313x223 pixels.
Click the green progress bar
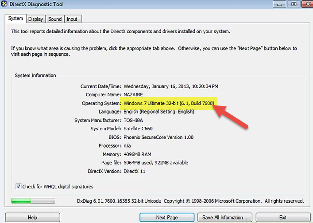click(x=33, y=201)
